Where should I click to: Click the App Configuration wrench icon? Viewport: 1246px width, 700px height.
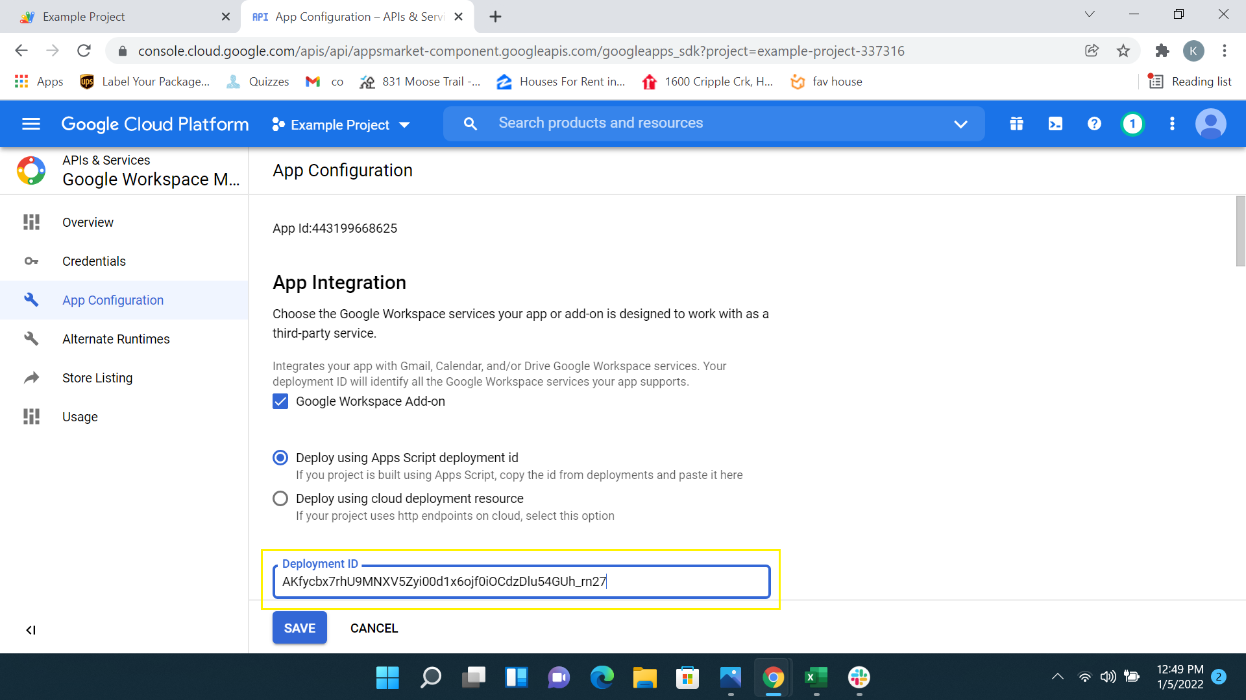(31, 299)
